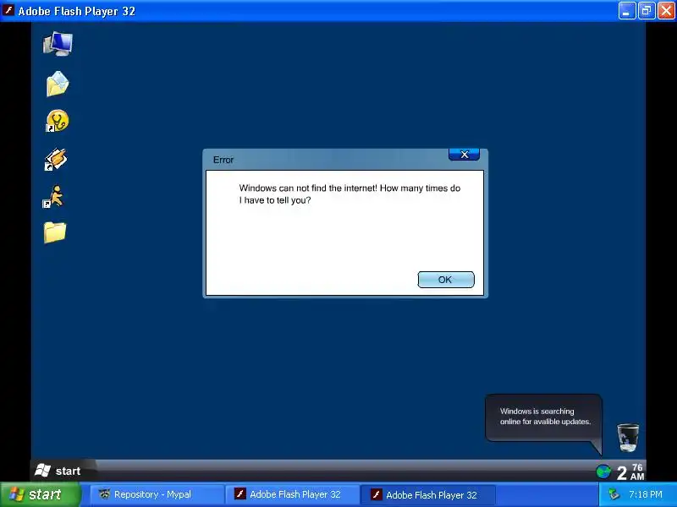Click the Error dialog title text
This screenshot has height=507, width=677.
point(223,160)
